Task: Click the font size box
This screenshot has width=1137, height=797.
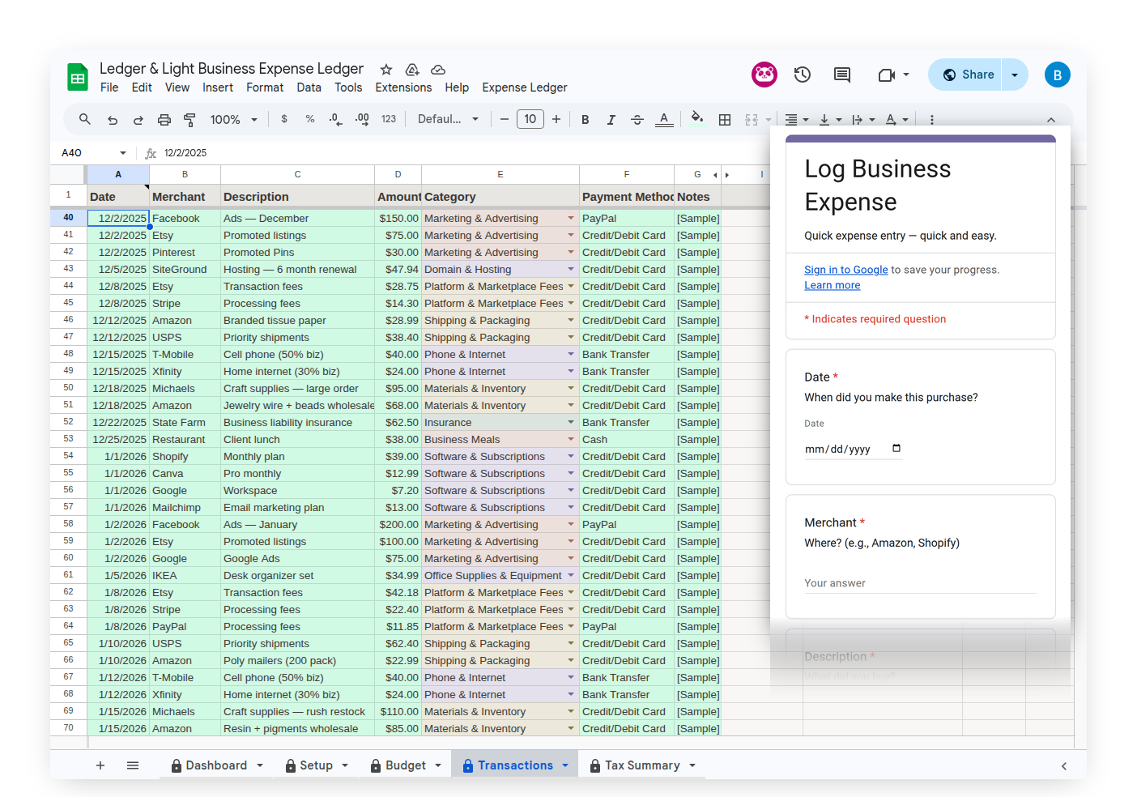Action: (530, 119)
